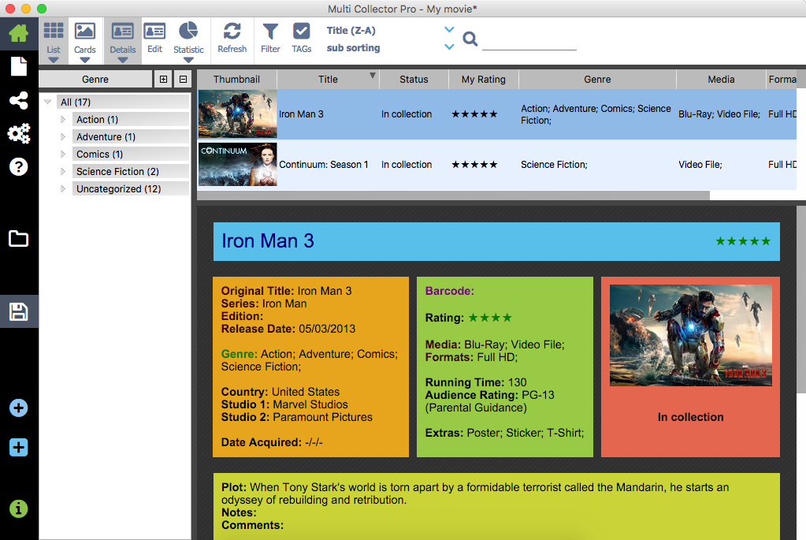Switch to Details view

click(x=122, y=38)
